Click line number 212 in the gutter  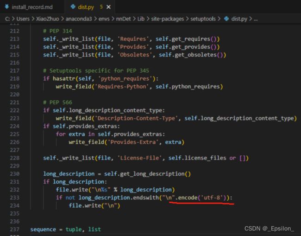click(x=15, y=31)
